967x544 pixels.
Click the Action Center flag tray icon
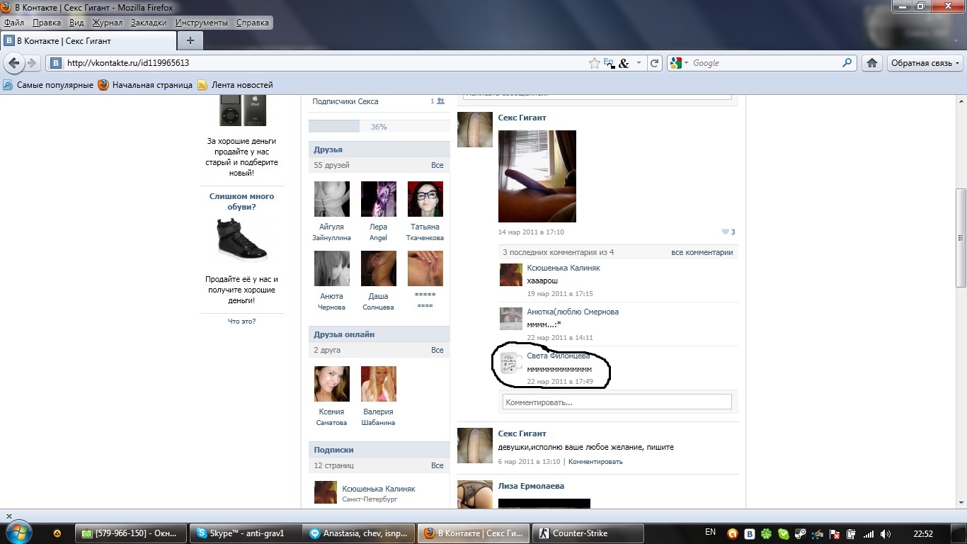point(834,533)
